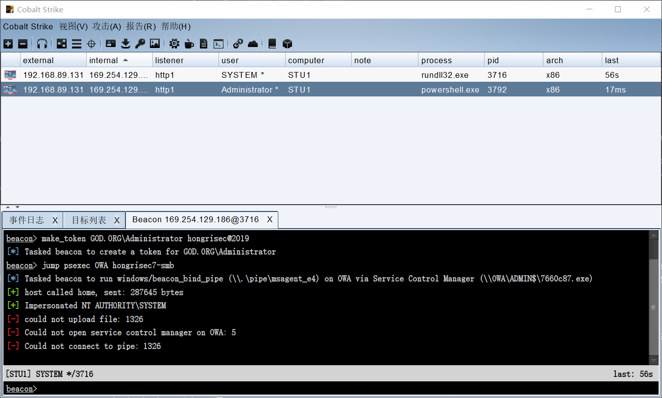Sort by the listener column header

(x=186, y=60)
